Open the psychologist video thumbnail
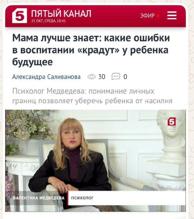 coord(95,161)
